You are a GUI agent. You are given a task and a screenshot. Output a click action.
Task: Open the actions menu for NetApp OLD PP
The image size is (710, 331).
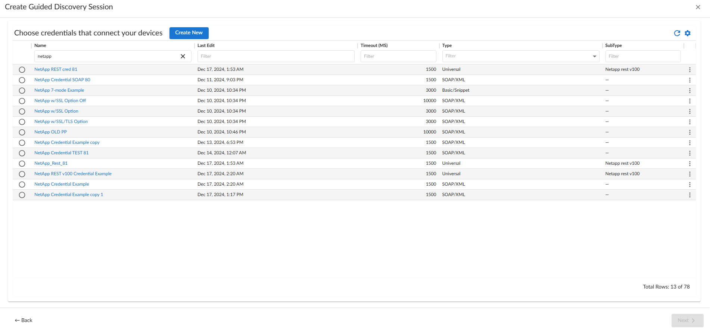(689, 132)
